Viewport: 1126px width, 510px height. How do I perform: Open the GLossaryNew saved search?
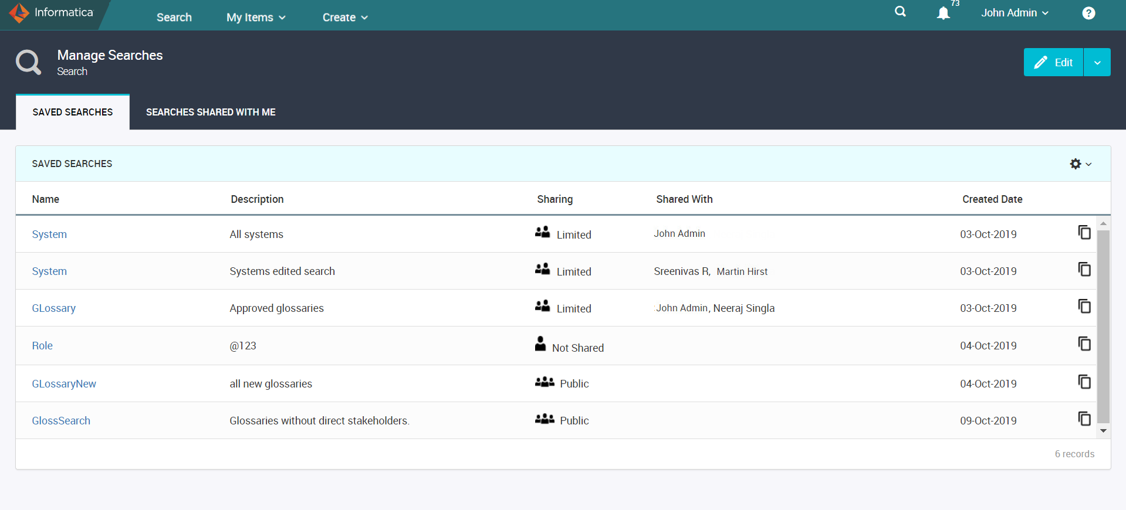pyautogui.click(x=64, y=384)
